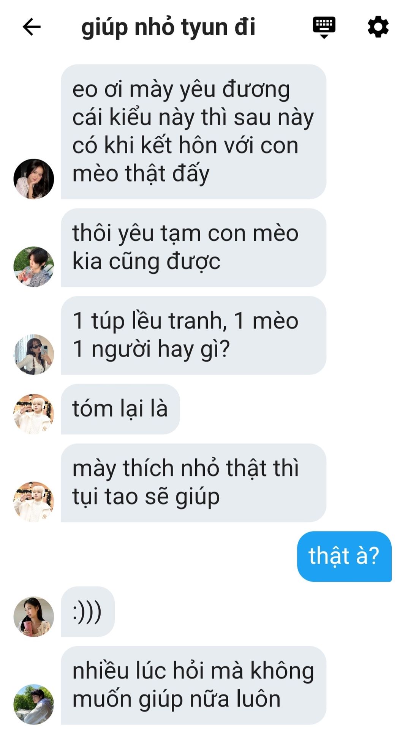Tap avatar beside ':)))' message
This screenshot has width=397, height=729.
(x=34, y=617)
